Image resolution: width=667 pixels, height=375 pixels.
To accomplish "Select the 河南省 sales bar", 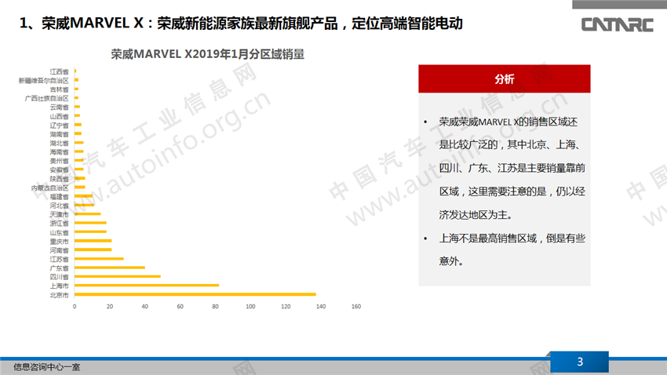I will click(x=93, y=249).
